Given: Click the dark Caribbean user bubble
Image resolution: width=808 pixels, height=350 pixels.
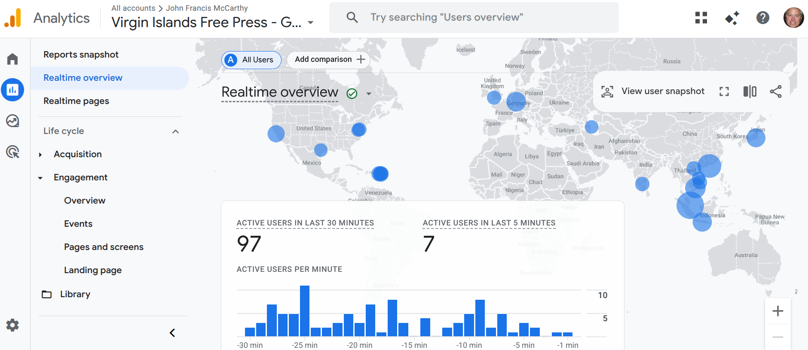Looking at the screenshot, I should 380,174.
